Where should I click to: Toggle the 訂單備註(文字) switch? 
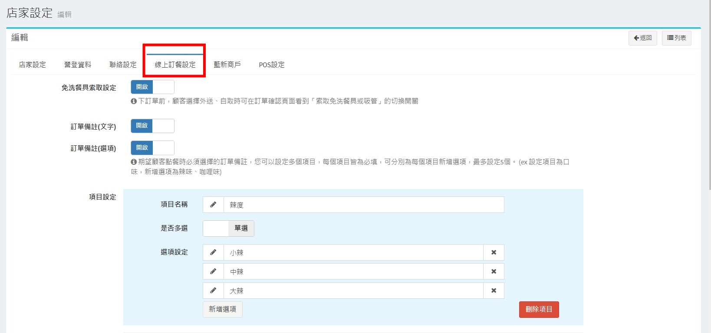click(152, 126)
